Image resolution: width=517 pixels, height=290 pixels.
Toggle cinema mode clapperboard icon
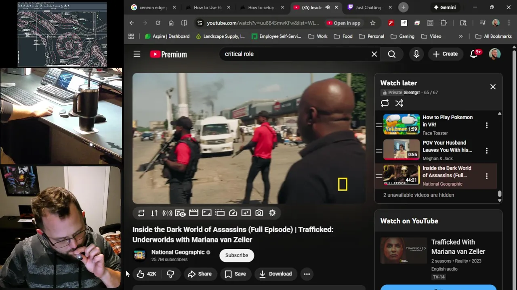(x=193, y=213)
